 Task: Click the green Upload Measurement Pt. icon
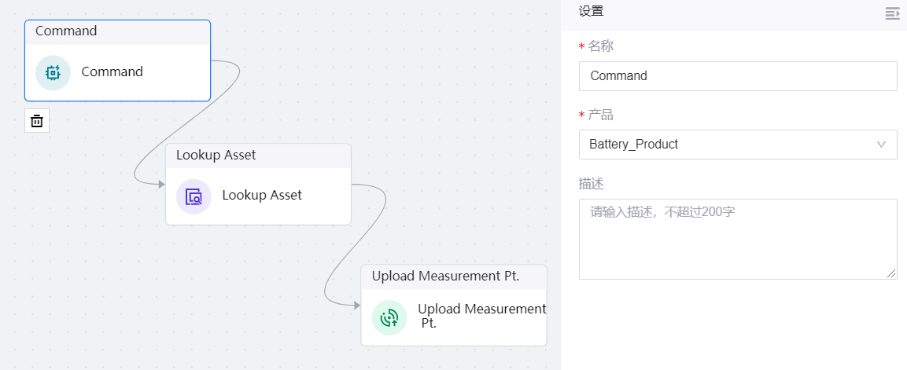pyautogui.click(x=389, y=317)
